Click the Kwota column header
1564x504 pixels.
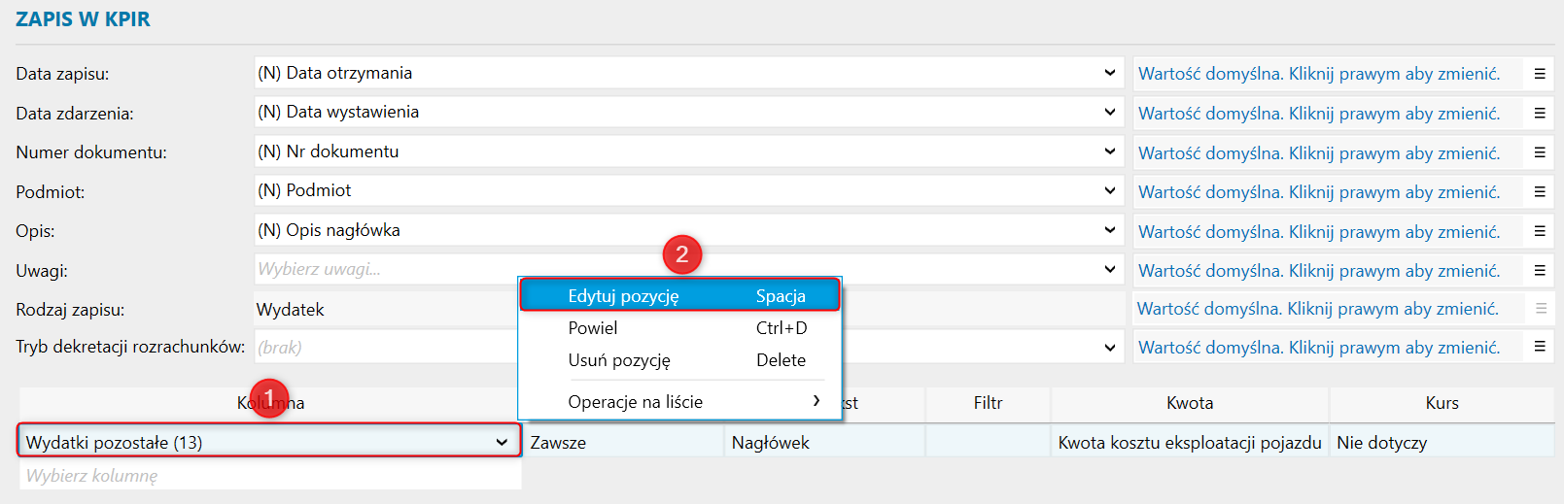1190,403
